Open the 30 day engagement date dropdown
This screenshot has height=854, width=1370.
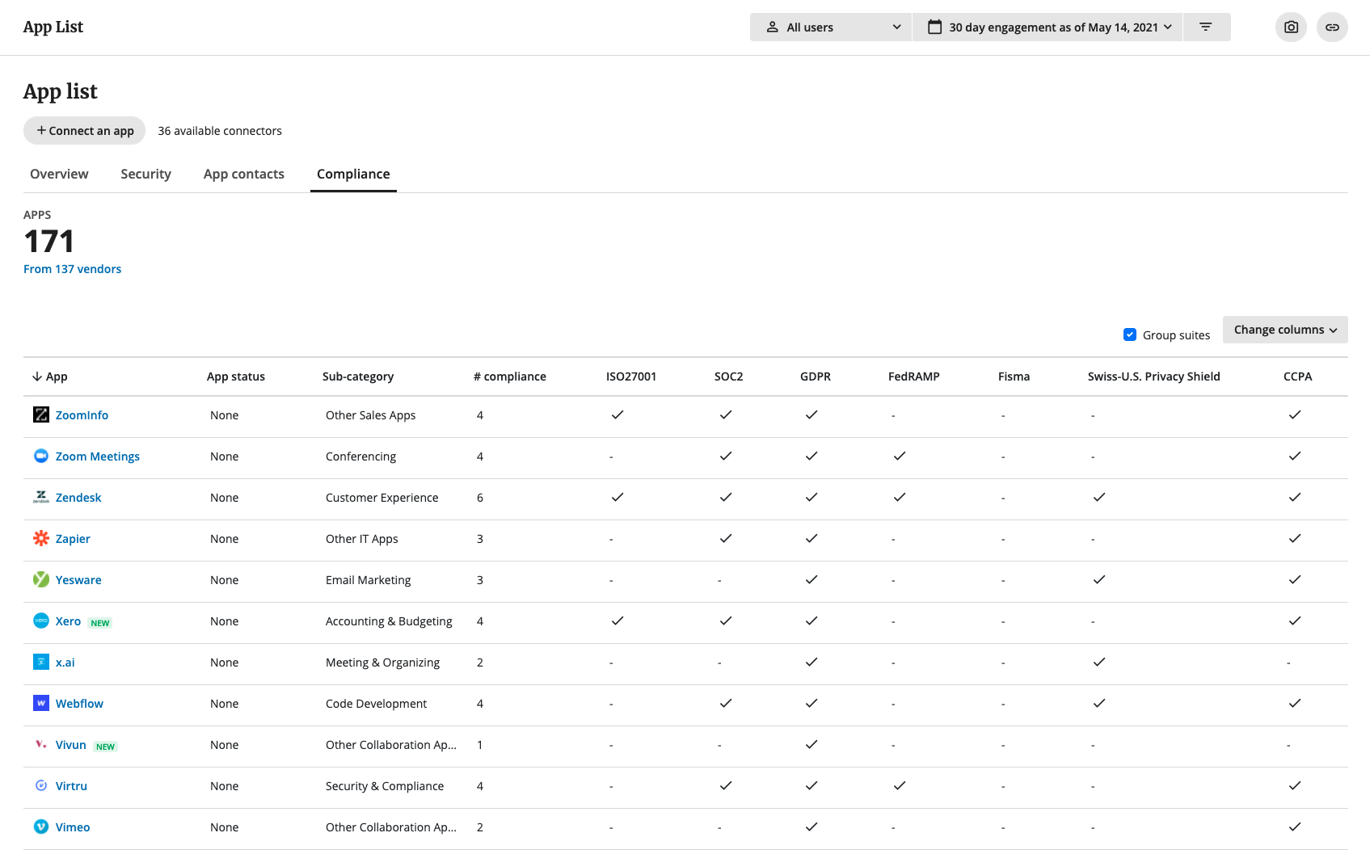pyautogui.click(x=1048, y=27)
